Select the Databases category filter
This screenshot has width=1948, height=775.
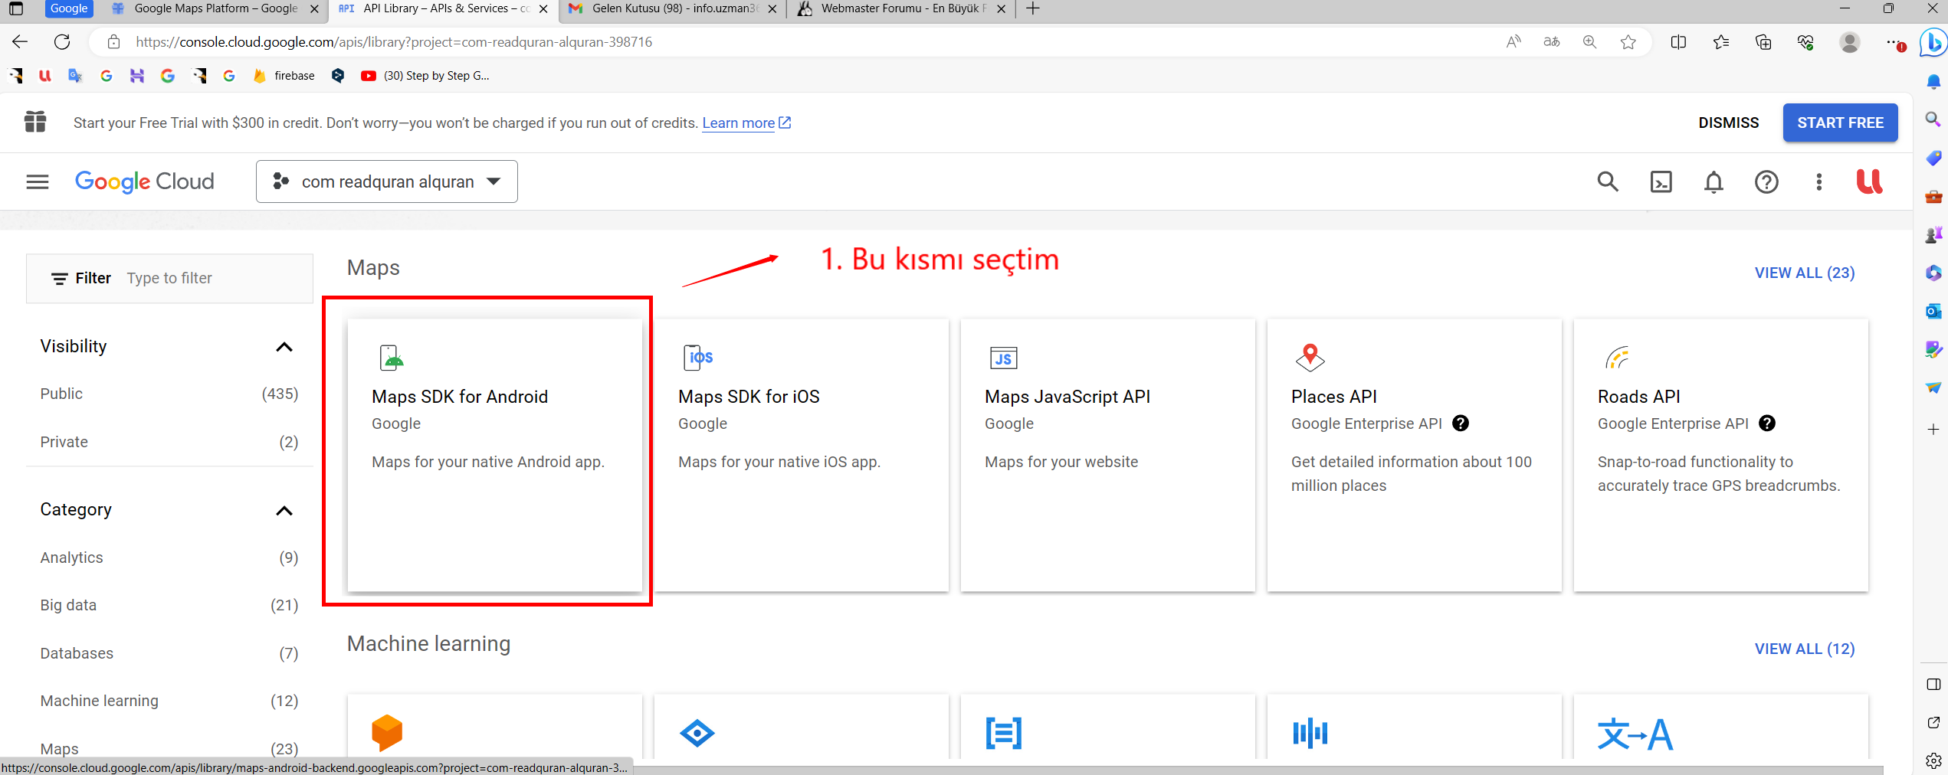coord(169,653)
